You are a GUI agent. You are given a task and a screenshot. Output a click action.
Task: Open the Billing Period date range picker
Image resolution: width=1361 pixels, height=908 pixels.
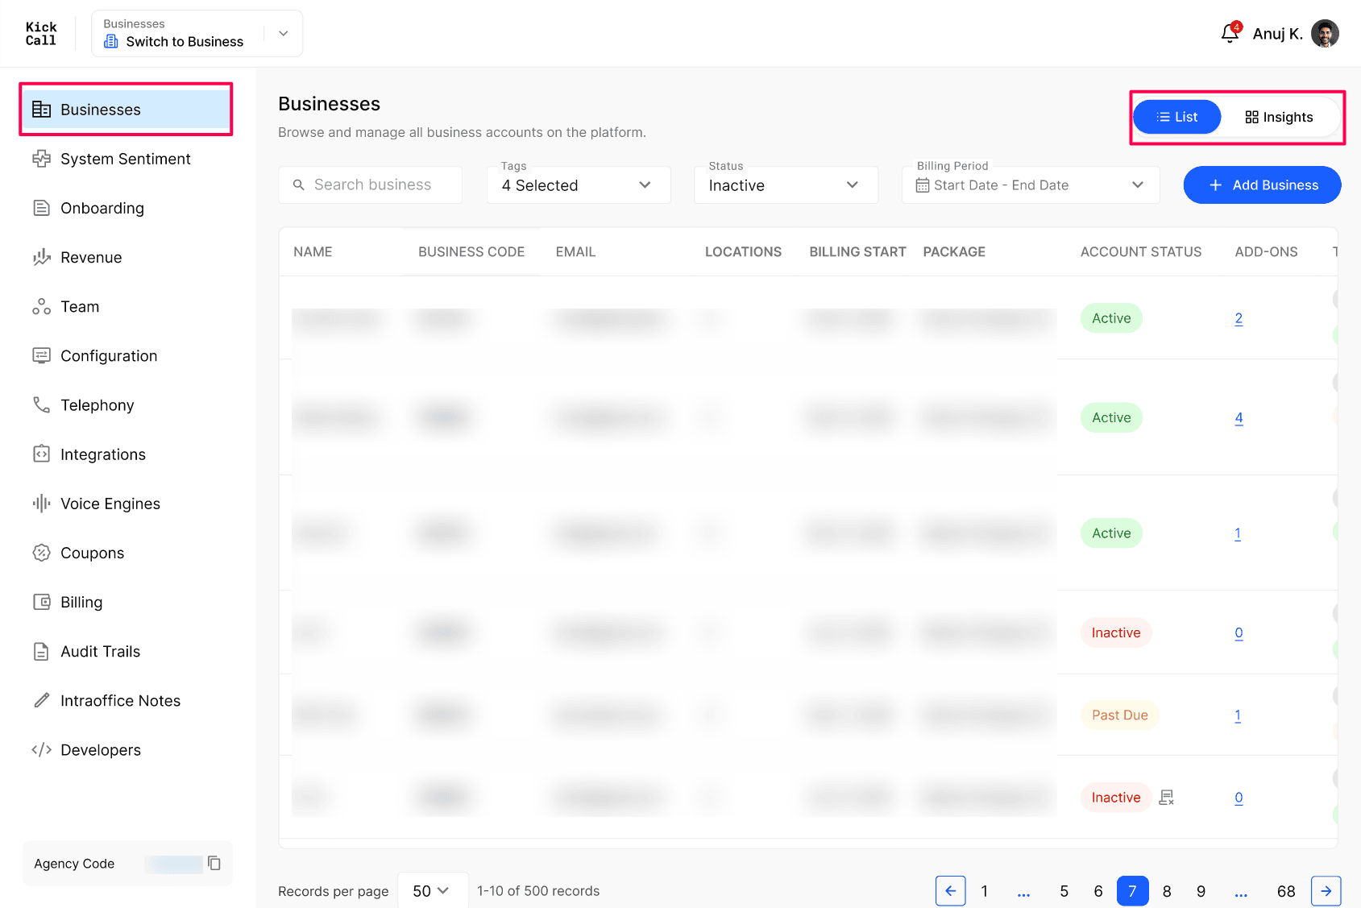pos(1031,185)
